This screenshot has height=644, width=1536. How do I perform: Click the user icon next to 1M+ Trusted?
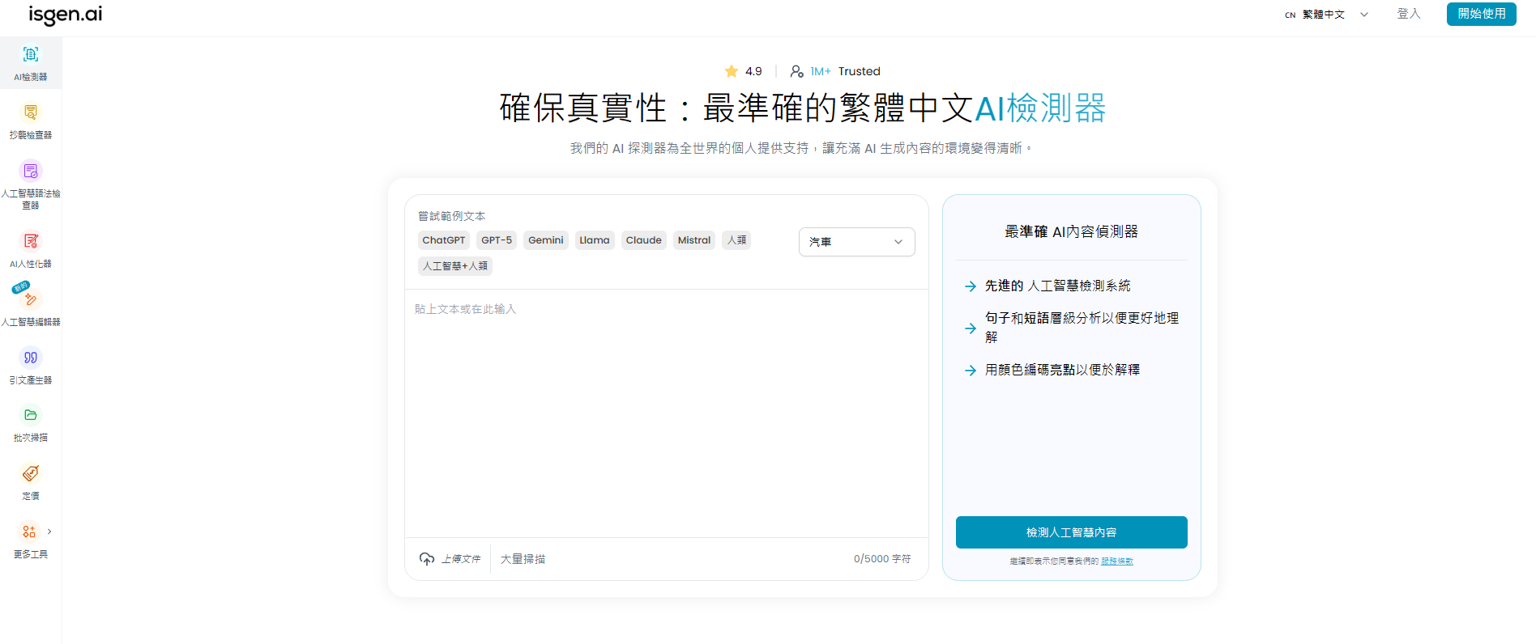click(796, 71)
